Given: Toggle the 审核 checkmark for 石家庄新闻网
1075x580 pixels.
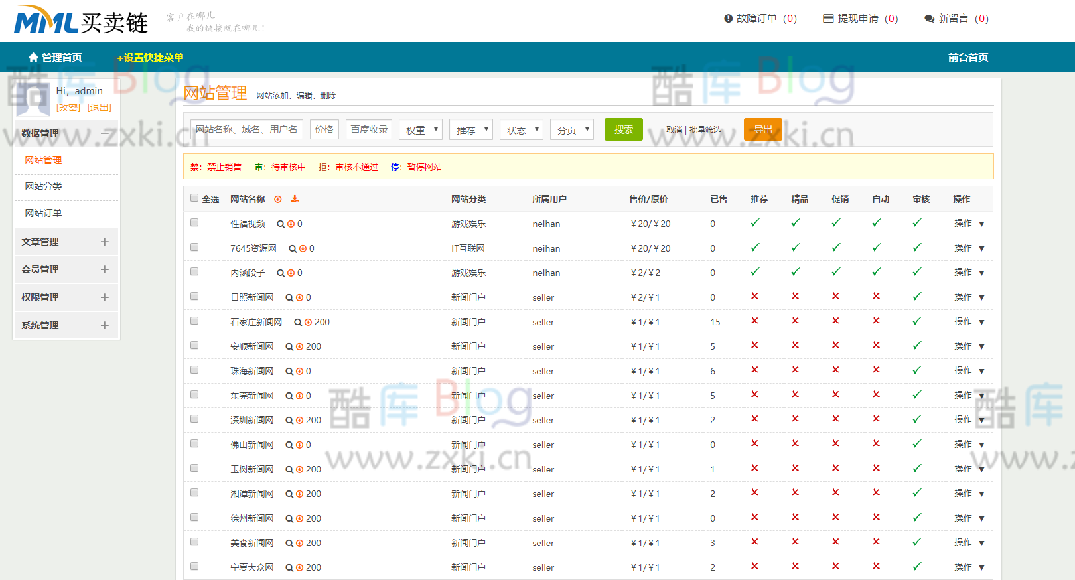Looking at the screenshot, I should coord(916,321).
